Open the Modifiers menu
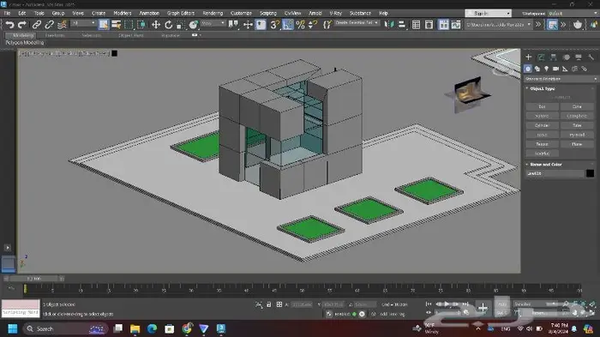 pyautogui.click(x=123, y=13)
